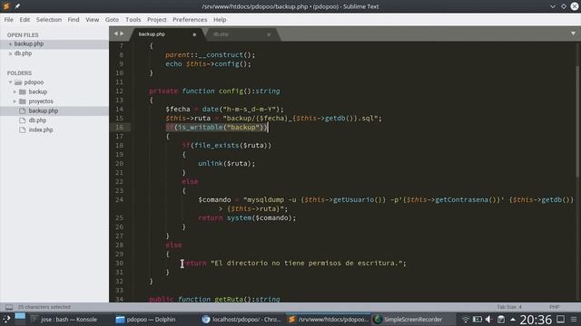Switch to Sublime Text taskbar entry
The image size is (581, 326).
[328, 320]
